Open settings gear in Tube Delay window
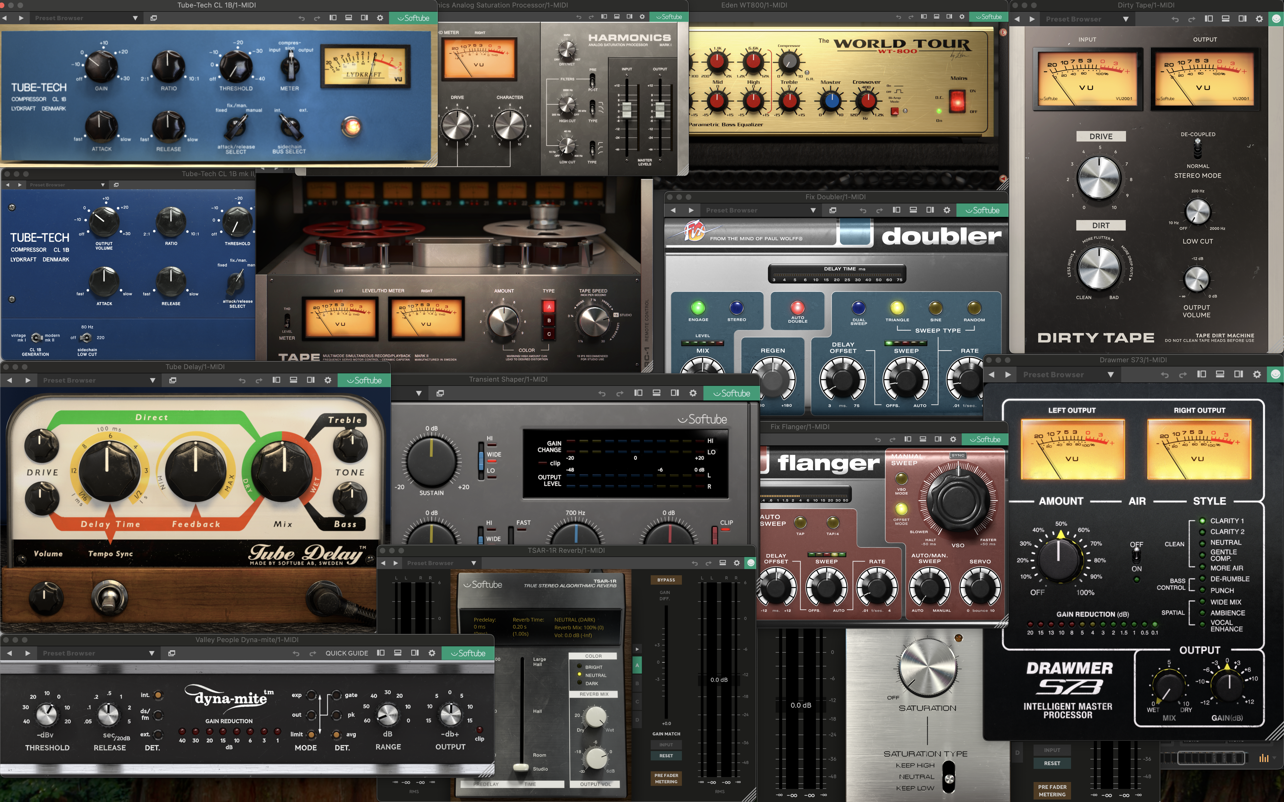 click(x=328, y=380)
